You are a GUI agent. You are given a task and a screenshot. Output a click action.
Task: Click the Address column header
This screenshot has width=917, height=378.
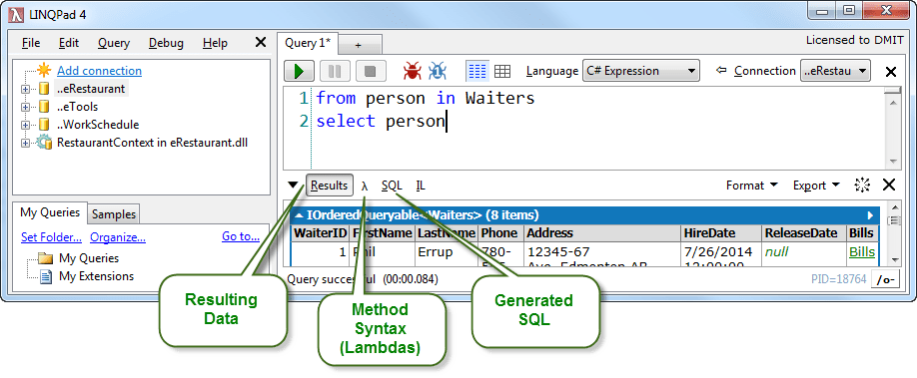pyautogui.click(x=603, y=233)
